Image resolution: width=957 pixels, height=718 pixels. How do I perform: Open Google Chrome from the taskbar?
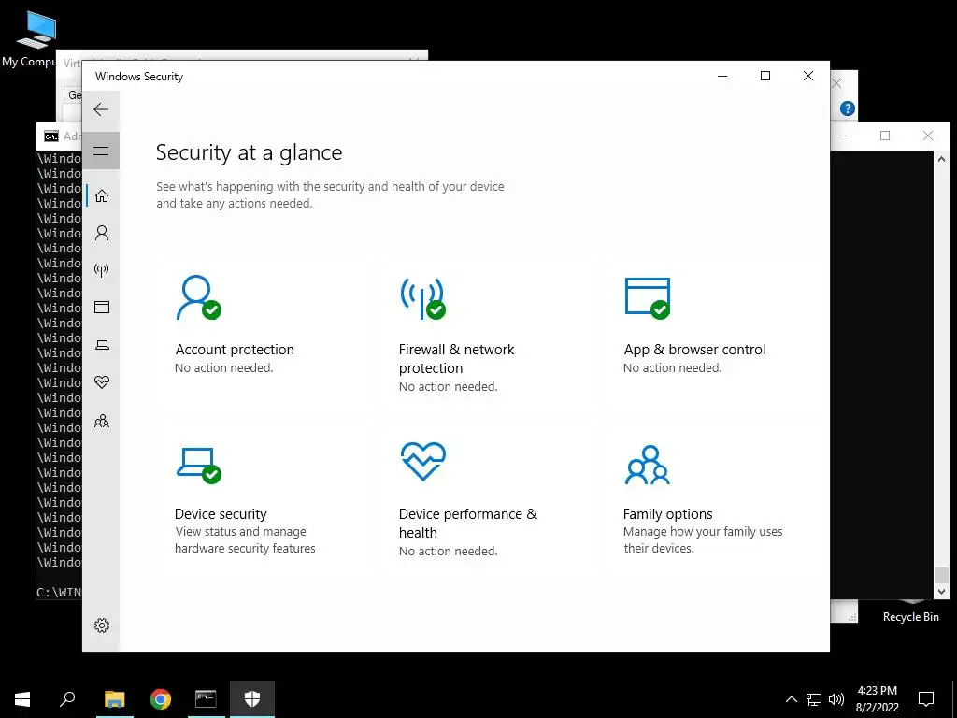point(161,699)
